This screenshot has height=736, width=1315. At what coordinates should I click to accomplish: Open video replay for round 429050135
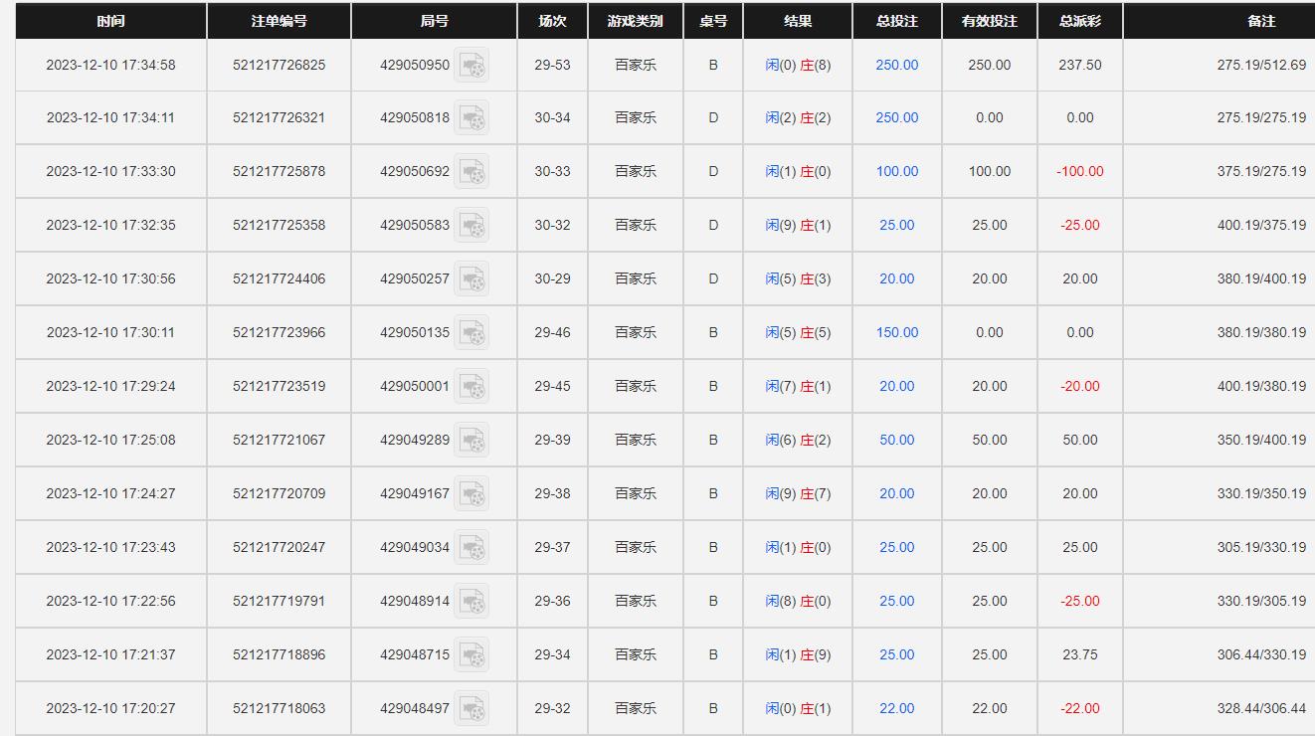[x=471, y=333]
